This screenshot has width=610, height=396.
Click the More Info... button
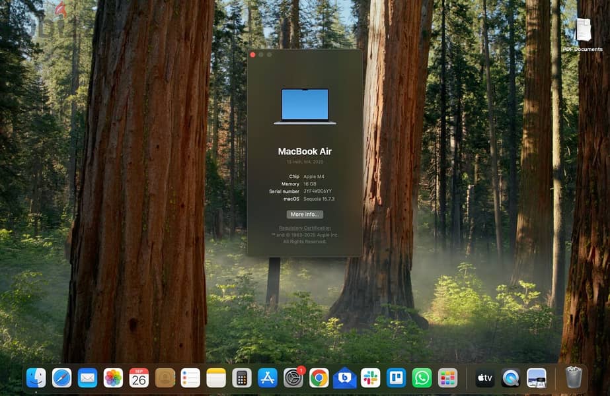(305, 214)
